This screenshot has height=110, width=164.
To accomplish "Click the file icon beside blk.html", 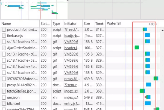I will tap(4, 103).
